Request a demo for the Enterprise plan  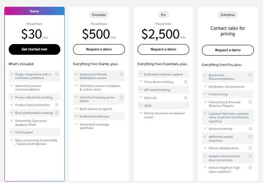tap(228, 50)
